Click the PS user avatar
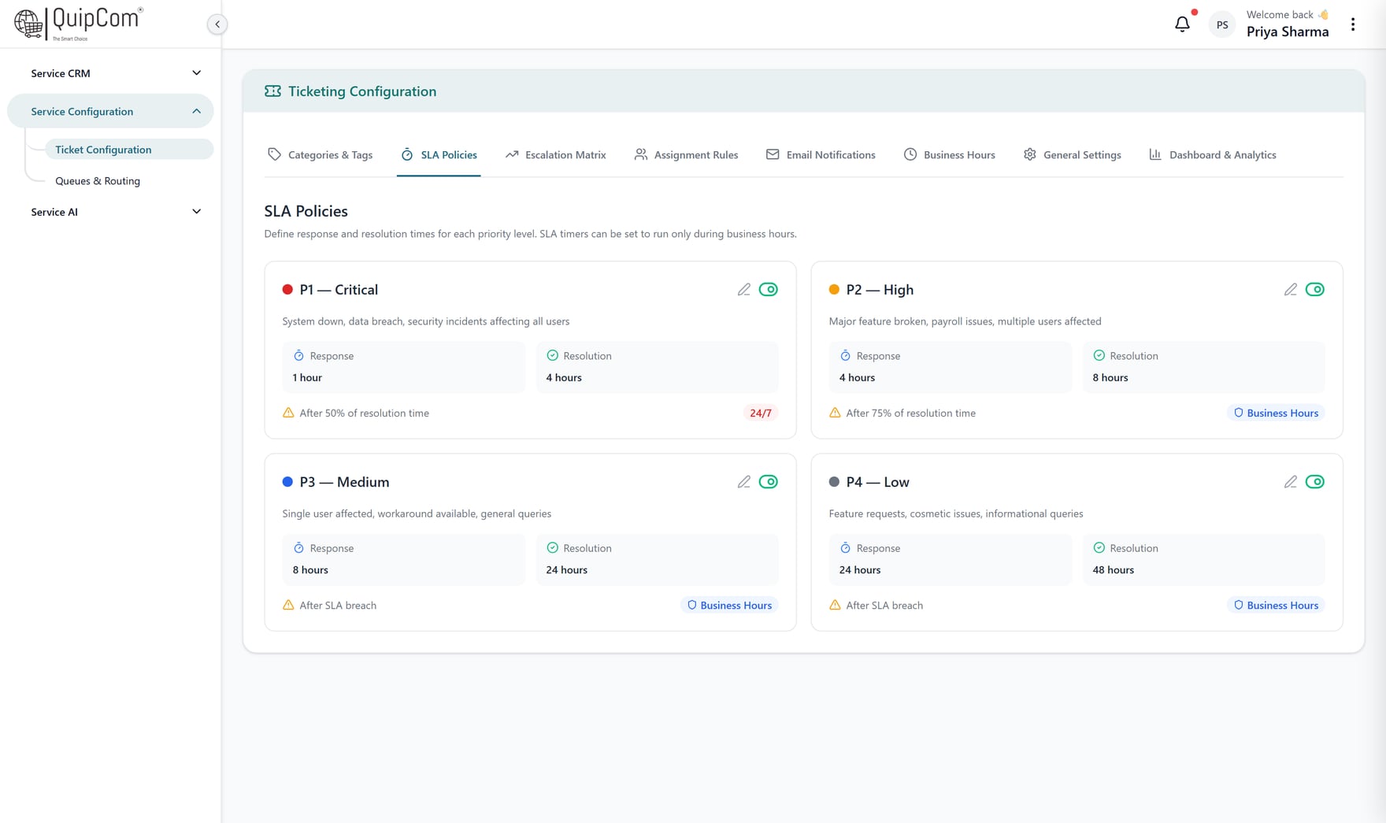Viewport: 1386px width, 823px height. (x=1221, y=24)
